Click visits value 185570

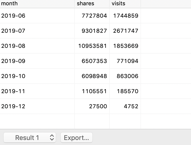click(127, 91)
